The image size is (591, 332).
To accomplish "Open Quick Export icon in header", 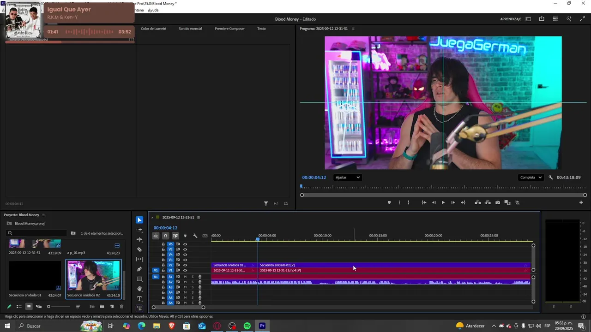I will pyautogui.click(x=542, y=19).
